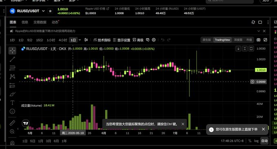The height and width of the screenshot is (149, 277).
Task: Open the price alert bell icon
Action: click(253, 22)
